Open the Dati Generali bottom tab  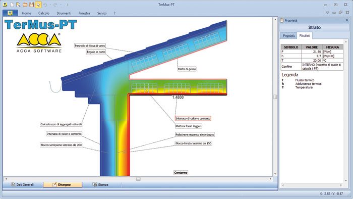coord(23,184)
